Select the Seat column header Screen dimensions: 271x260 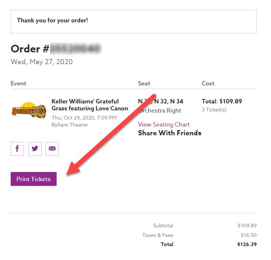tap(144, 83)
